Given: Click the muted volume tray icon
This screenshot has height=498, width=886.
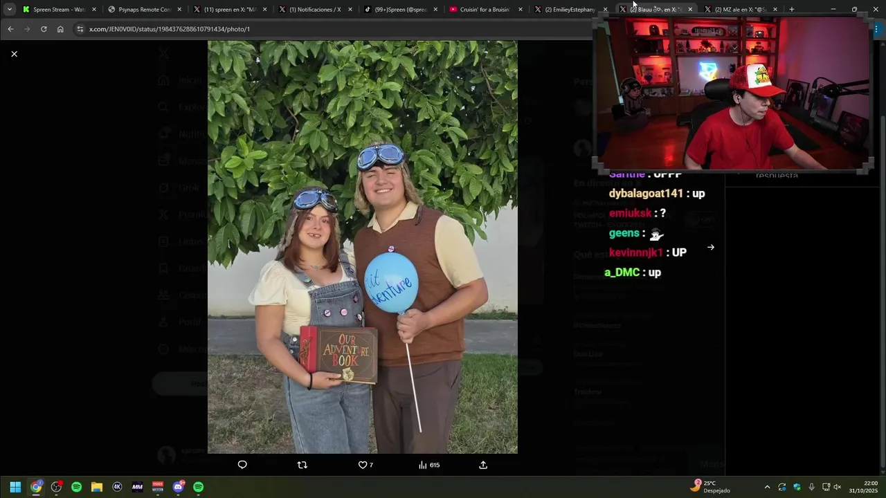Looking at the screenshot, I should (x=838, y=487).
